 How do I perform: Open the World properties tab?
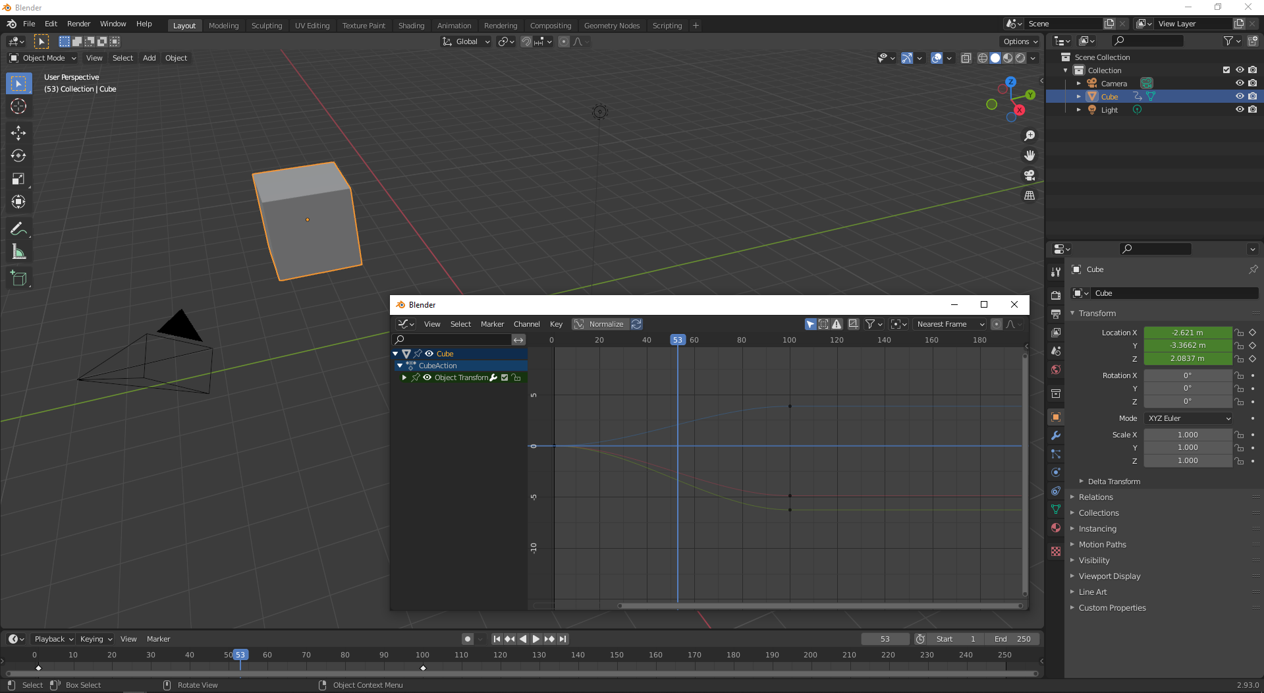(1056, 370)
